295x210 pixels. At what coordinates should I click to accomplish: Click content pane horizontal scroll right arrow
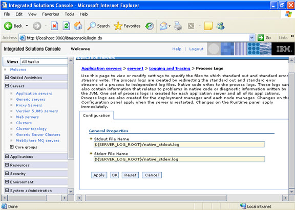pyautogui.click(x=285, y=198)
